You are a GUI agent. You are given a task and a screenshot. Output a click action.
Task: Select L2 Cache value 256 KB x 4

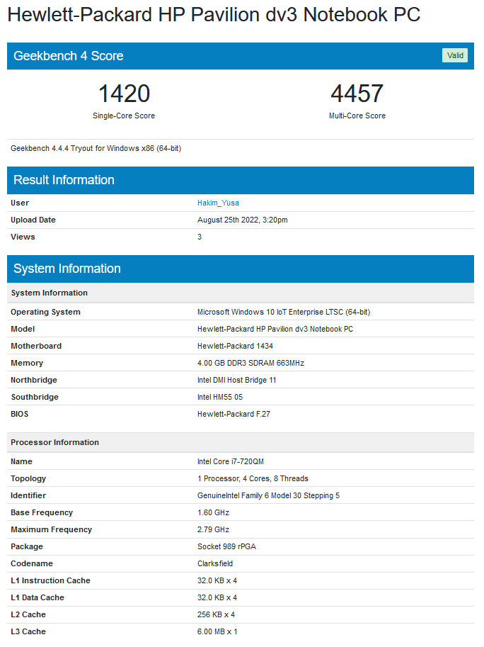(216, 614)
